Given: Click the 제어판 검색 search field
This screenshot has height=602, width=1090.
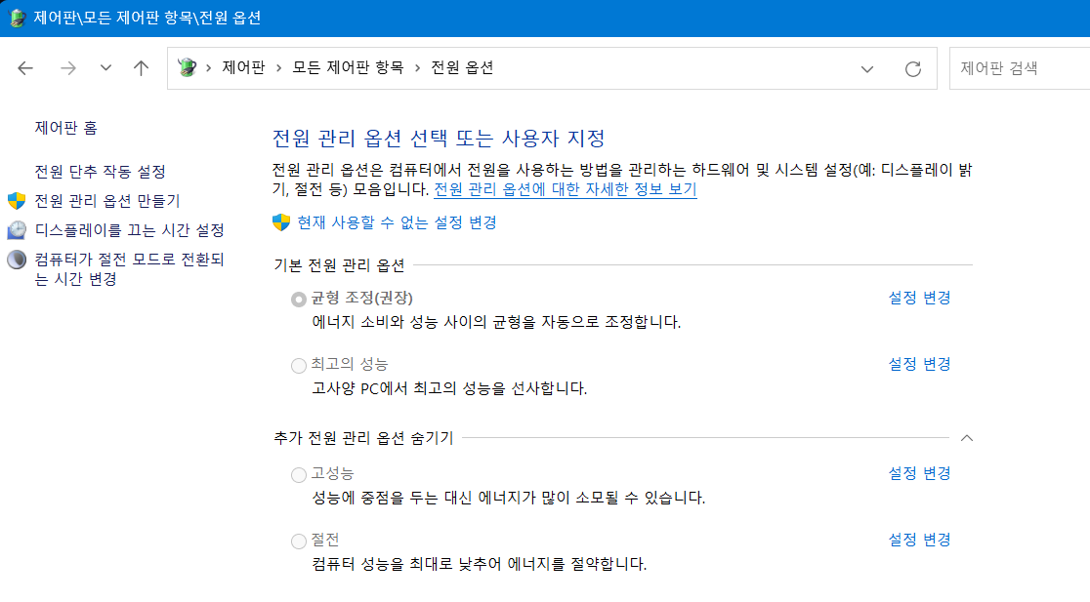Looking at the screenshot, I should pyautogui.click(x=1019, y=68).
